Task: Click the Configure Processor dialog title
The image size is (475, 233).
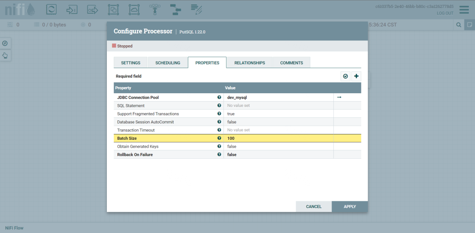Action: click(143, 31)
